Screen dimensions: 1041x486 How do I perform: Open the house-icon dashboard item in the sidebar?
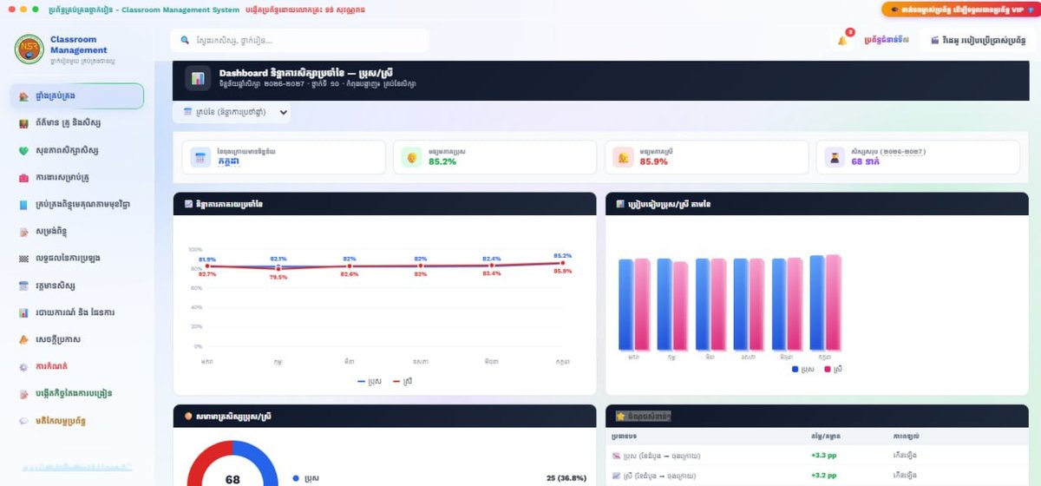(77, 96)
